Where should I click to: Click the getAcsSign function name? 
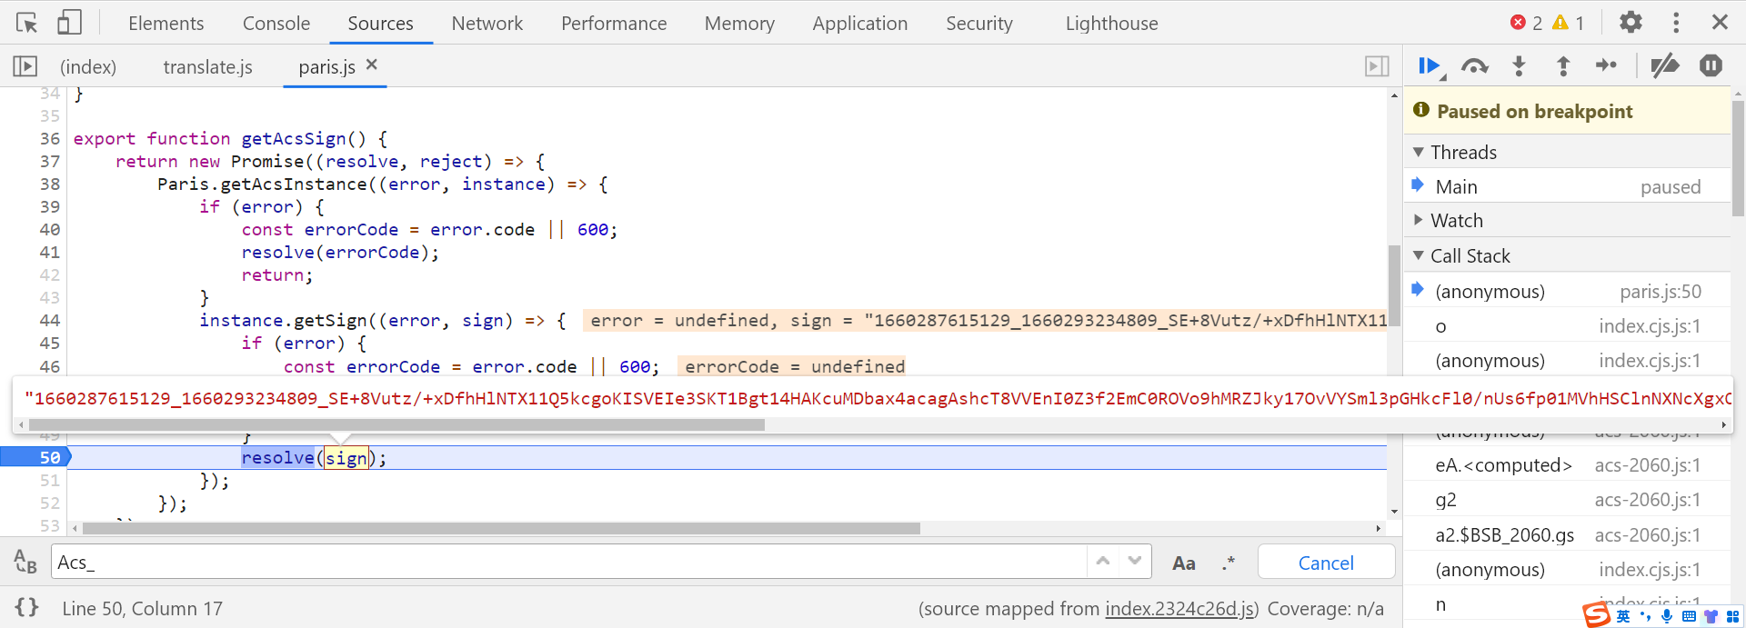(x=294, y=138)
